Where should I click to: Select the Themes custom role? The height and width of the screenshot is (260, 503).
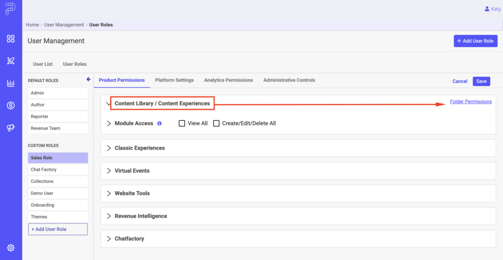tap(58, 217)
